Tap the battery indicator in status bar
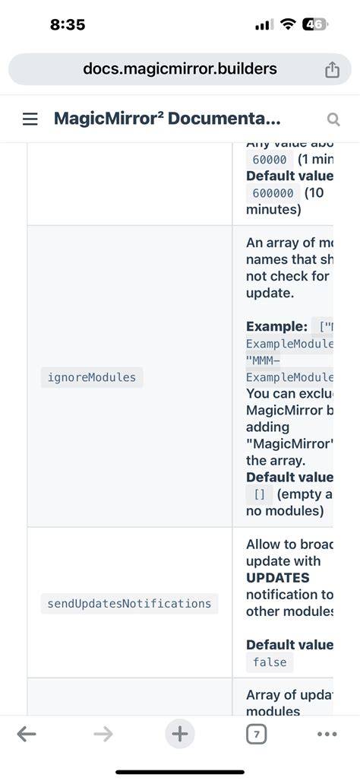 pyautogui.click(x=315, y=24)
